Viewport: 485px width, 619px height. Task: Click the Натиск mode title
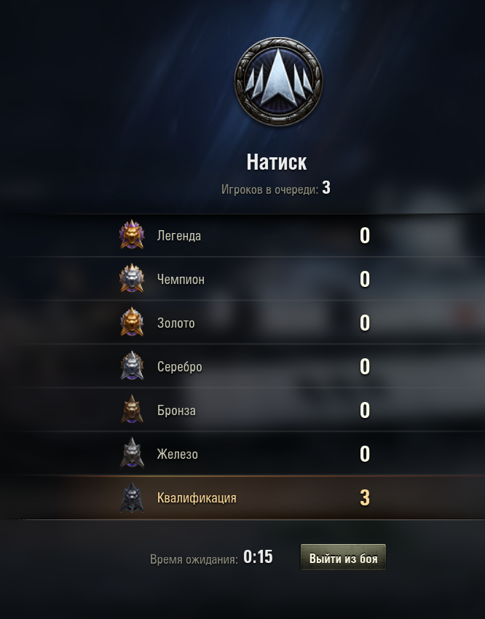(x=276, y=162)
